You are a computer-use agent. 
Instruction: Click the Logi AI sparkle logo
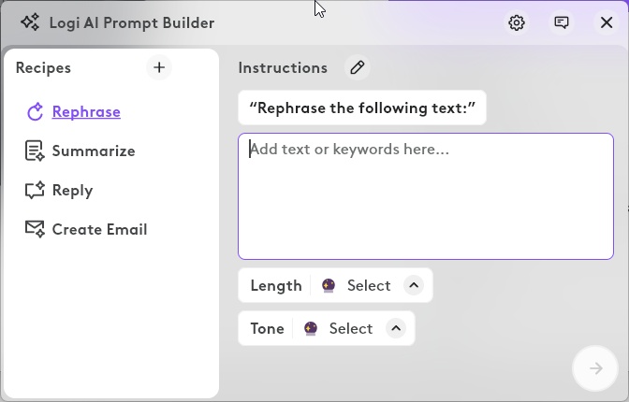pos(31,22)
